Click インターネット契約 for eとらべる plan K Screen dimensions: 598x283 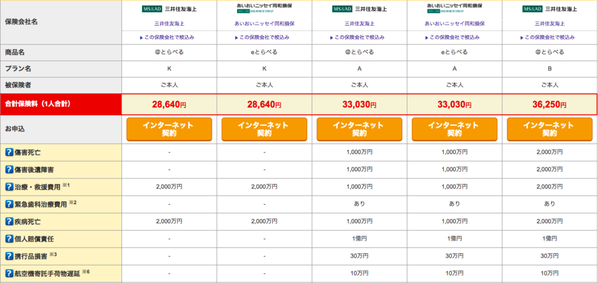(265, 129)
